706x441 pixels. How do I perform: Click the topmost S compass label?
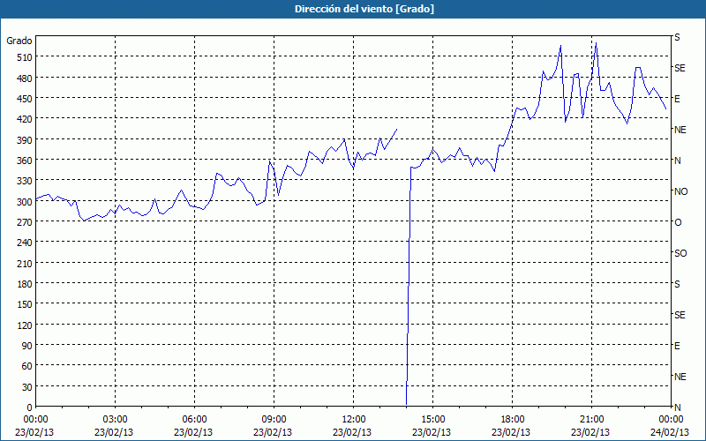click(x=677, y=37)
